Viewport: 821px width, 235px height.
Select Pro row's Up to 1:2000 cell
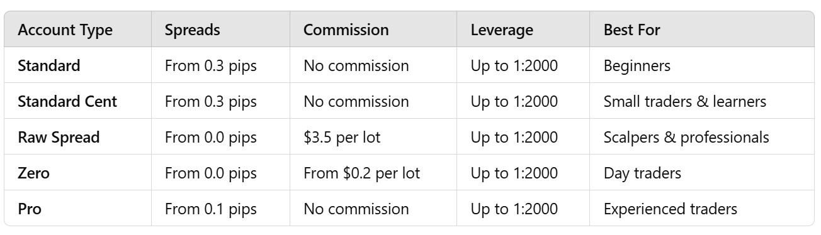[x=514, y=209]
